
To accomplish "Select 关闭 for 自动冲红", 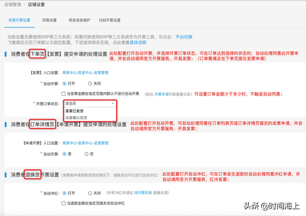I will [90, 193].
